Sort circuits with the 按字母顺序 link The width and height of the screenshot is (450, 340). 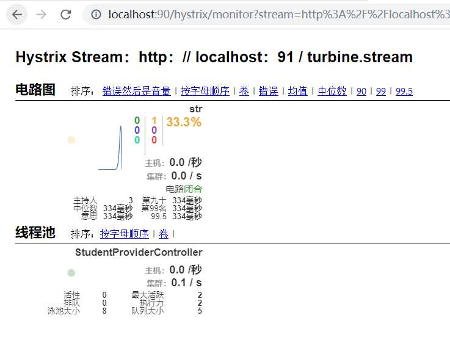205,91
